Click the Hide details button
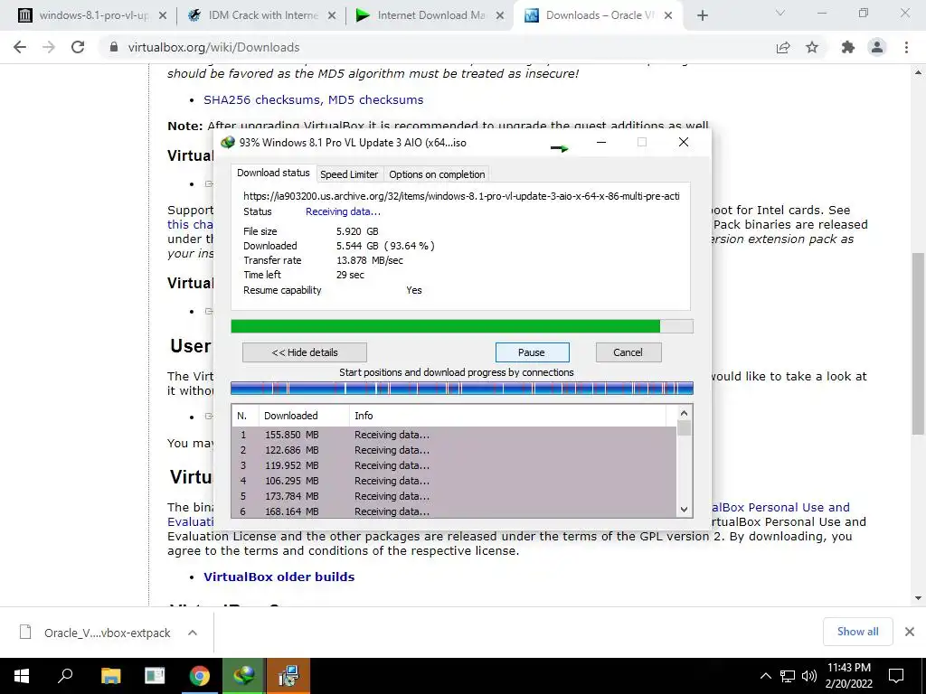 [305, 352]
